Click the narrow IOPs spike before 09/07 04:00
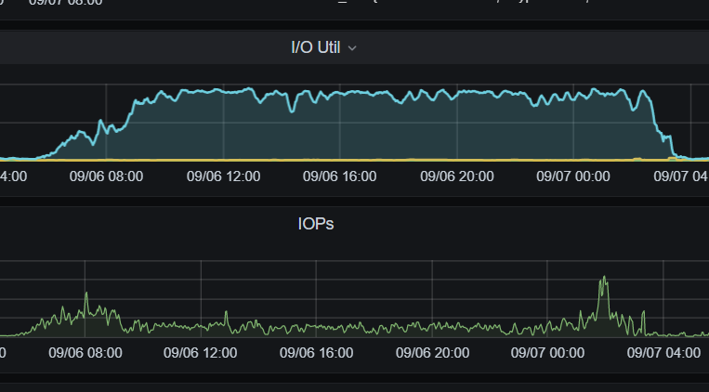Image resolution: width=709 pixels, height=392 pixels. (643, 312)
